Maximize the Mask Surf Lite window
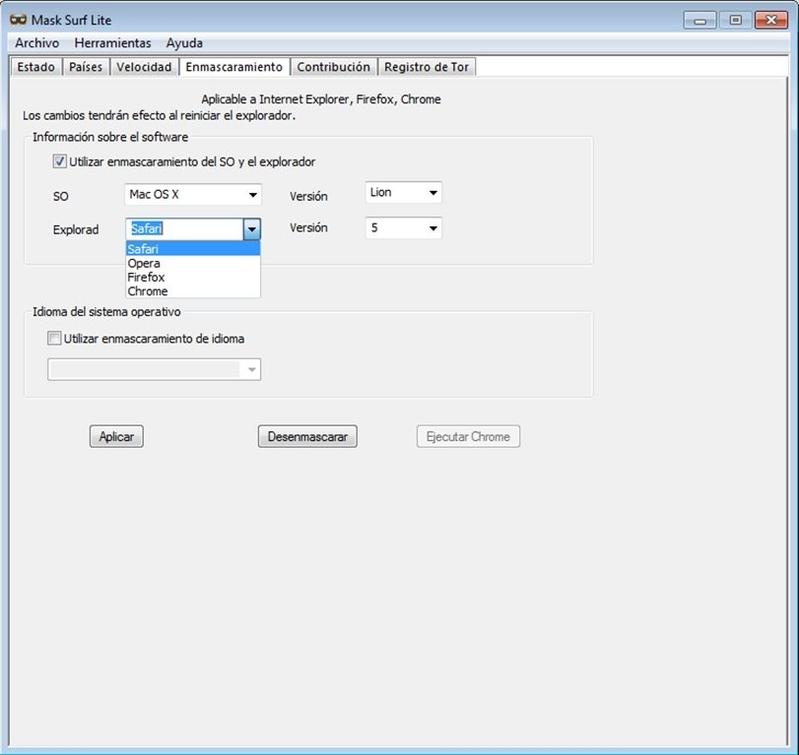799x755 pixels. pyautogui.click(x=735, y=21)
